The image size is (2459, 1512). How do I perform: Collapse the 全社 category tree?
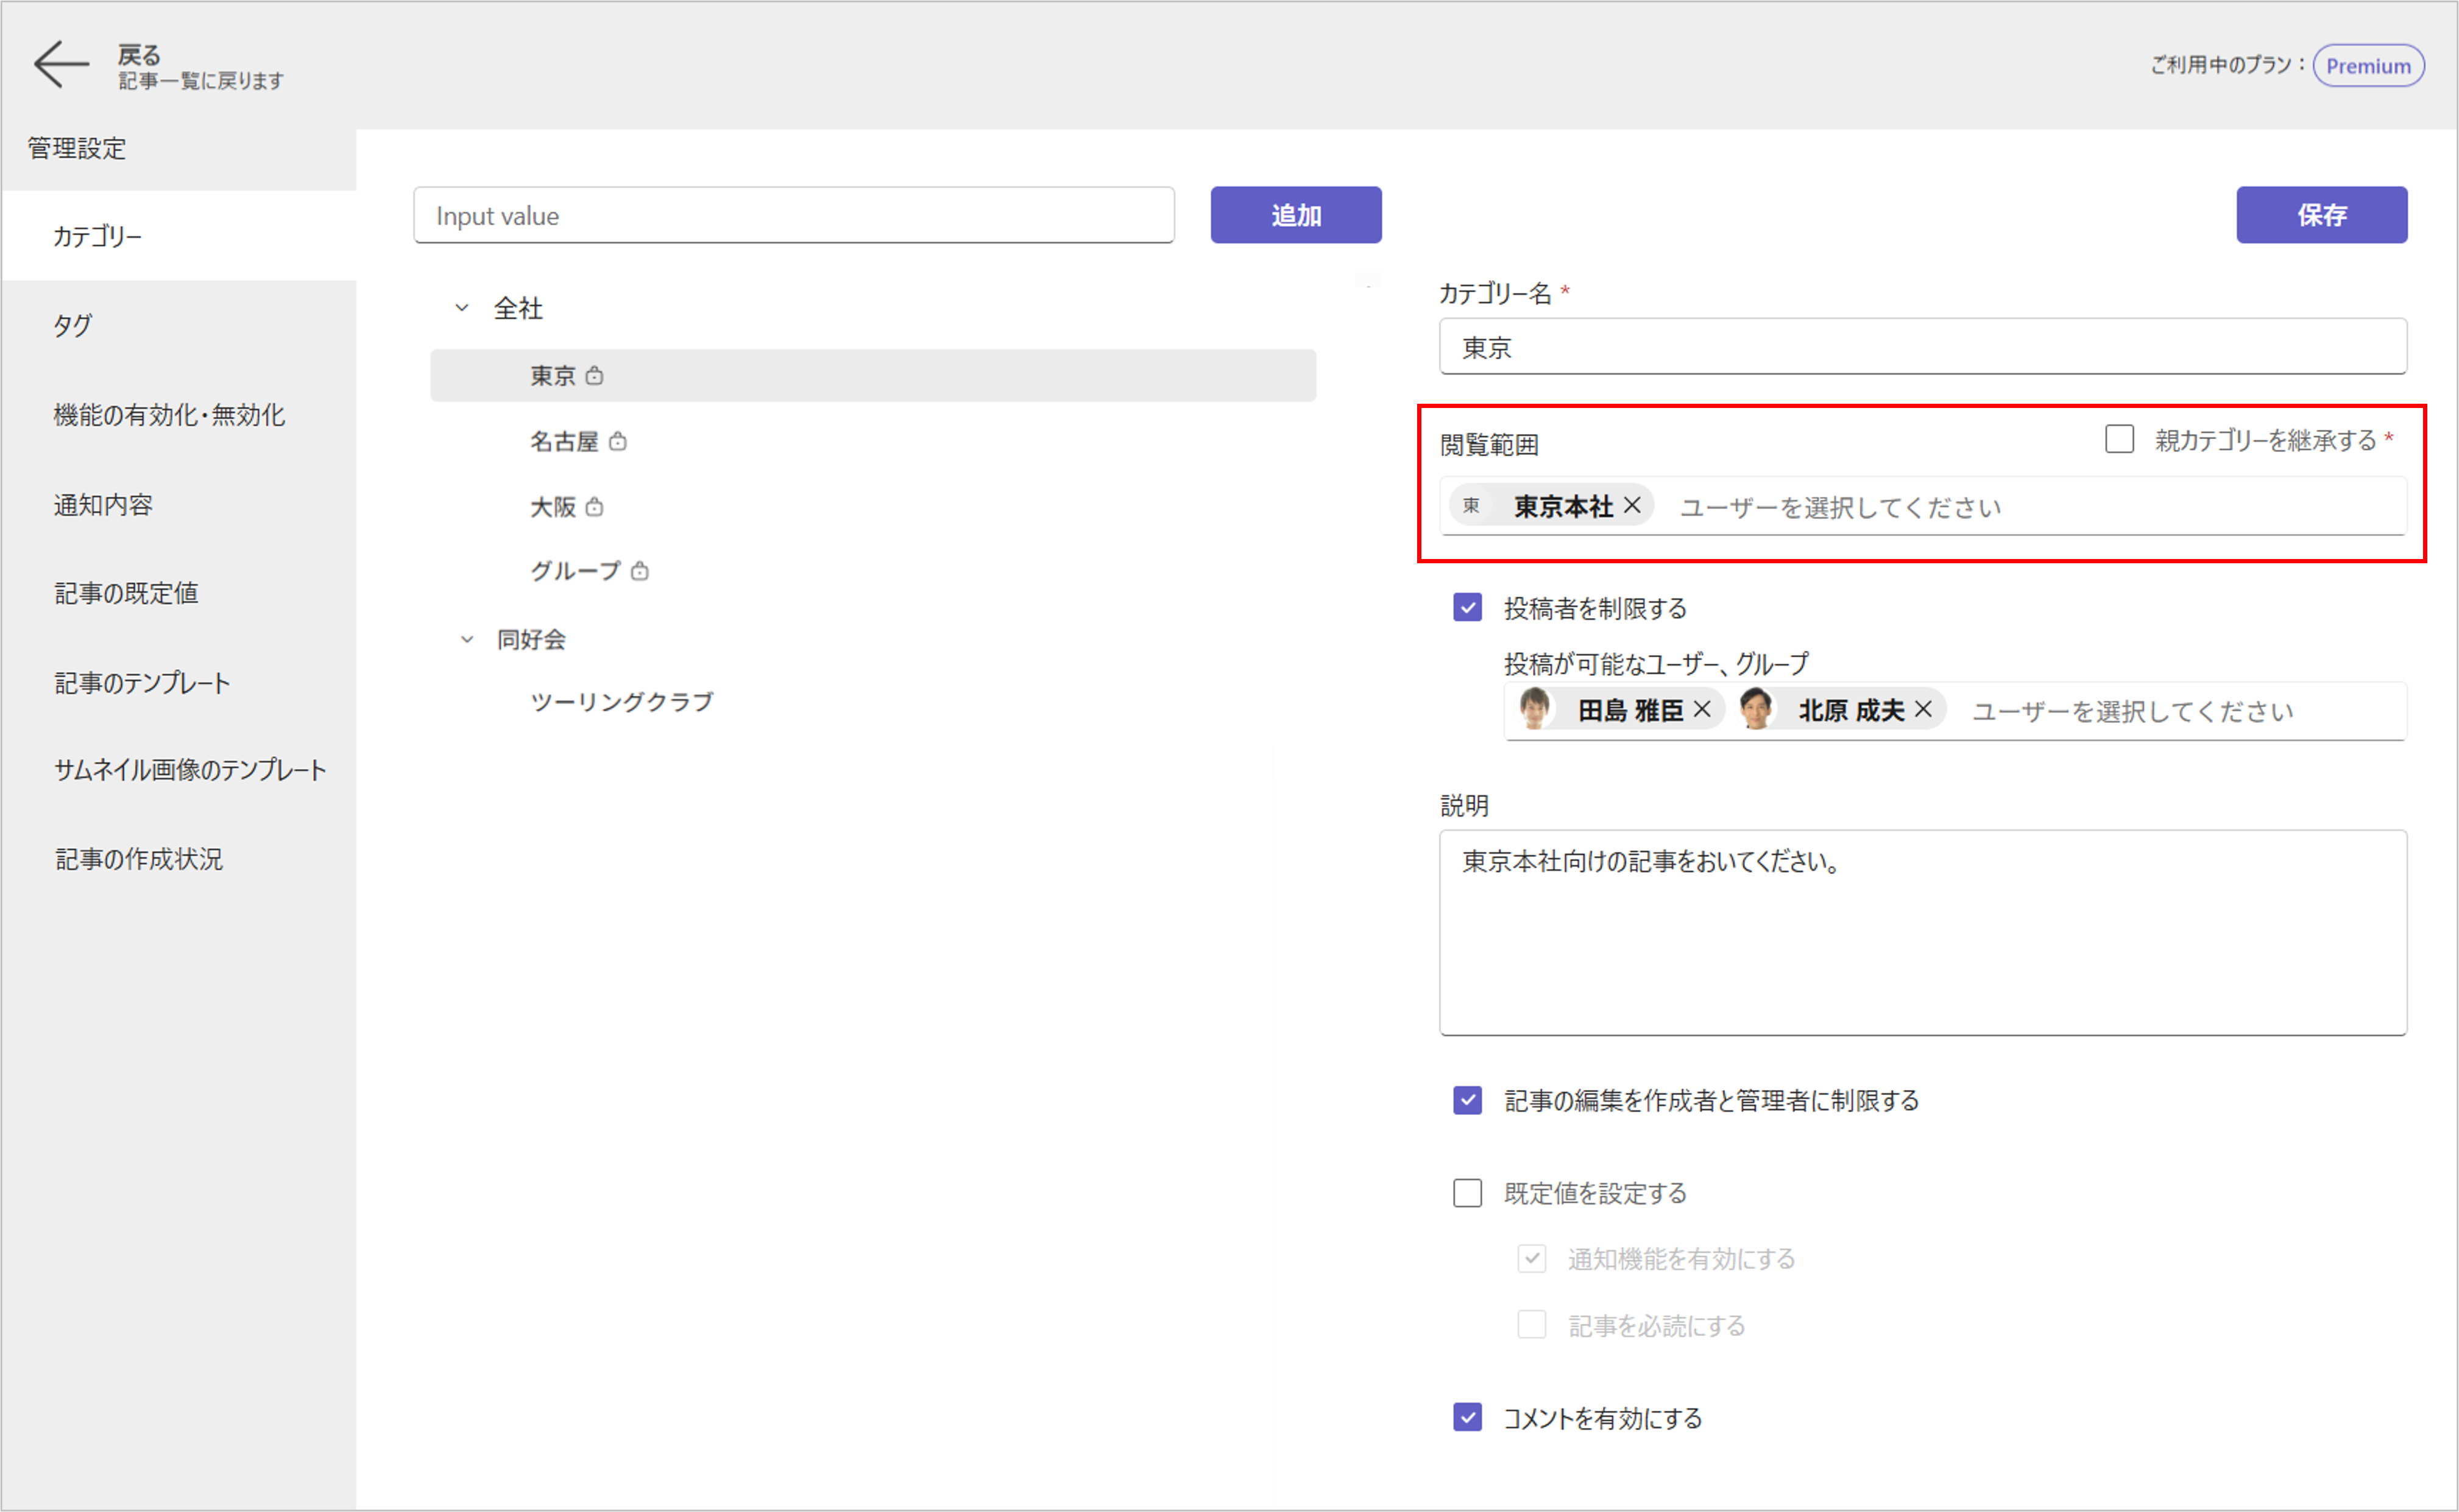pyautogui.click(x=462, y=308)
